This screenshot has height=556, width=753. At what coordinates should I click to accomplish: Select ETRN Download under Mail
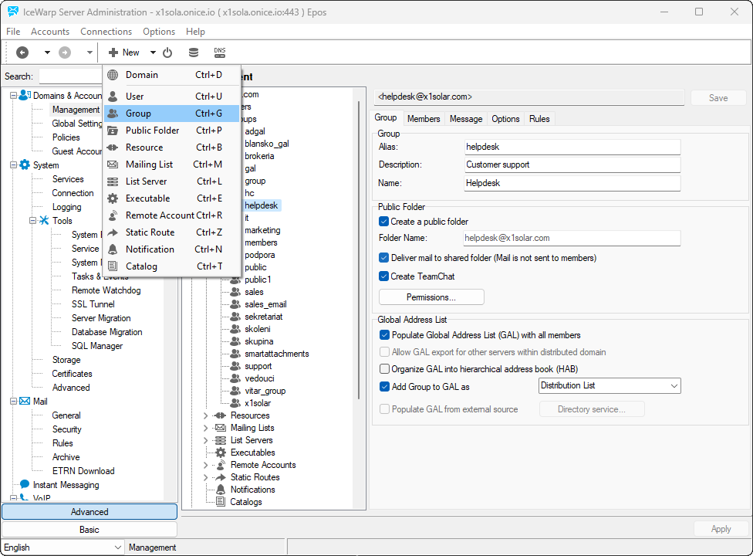tap(83, 471)
